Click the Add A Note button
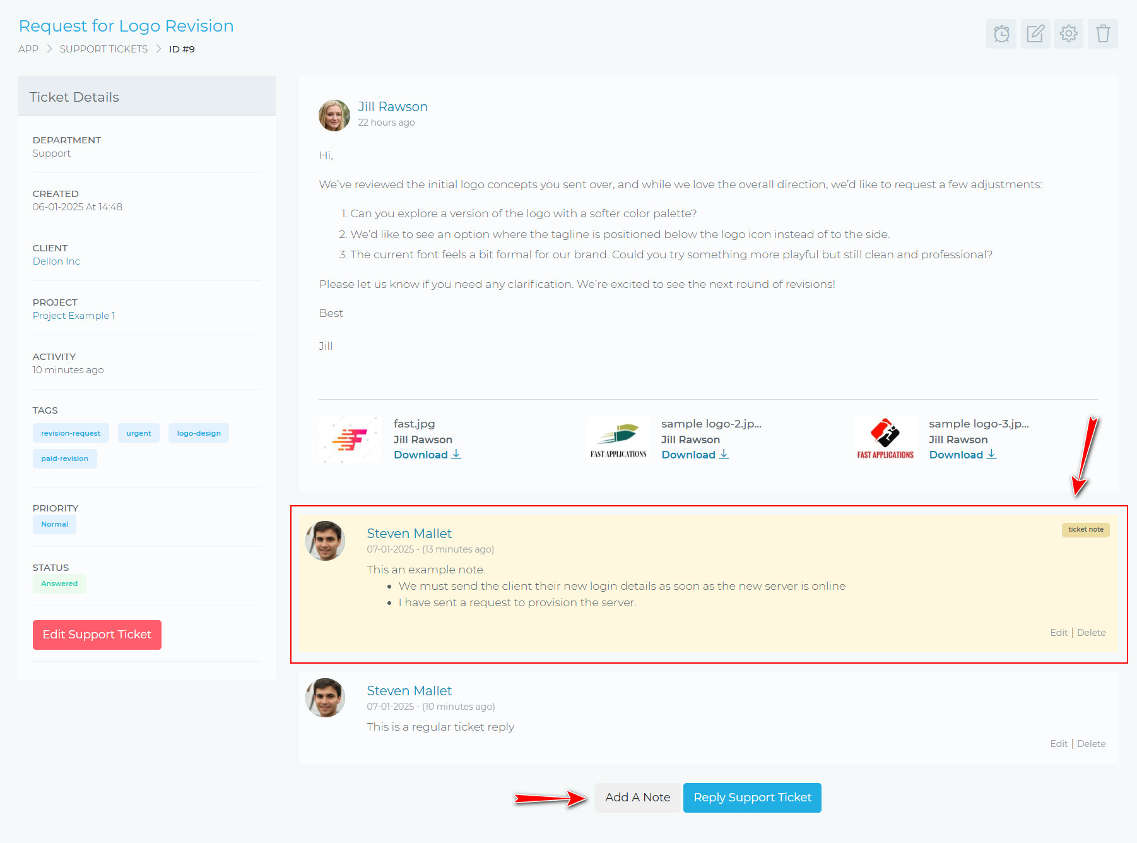The height and width of the screenshot is (843, 1137). point(637,798)
